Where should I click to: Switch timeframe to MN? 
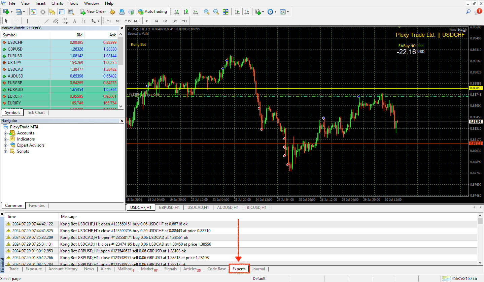click(184, 21)
